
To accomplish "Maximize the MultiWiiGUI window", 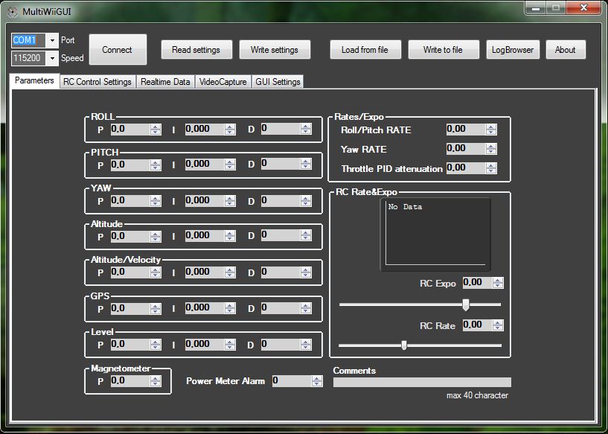I will click(556, 7).
